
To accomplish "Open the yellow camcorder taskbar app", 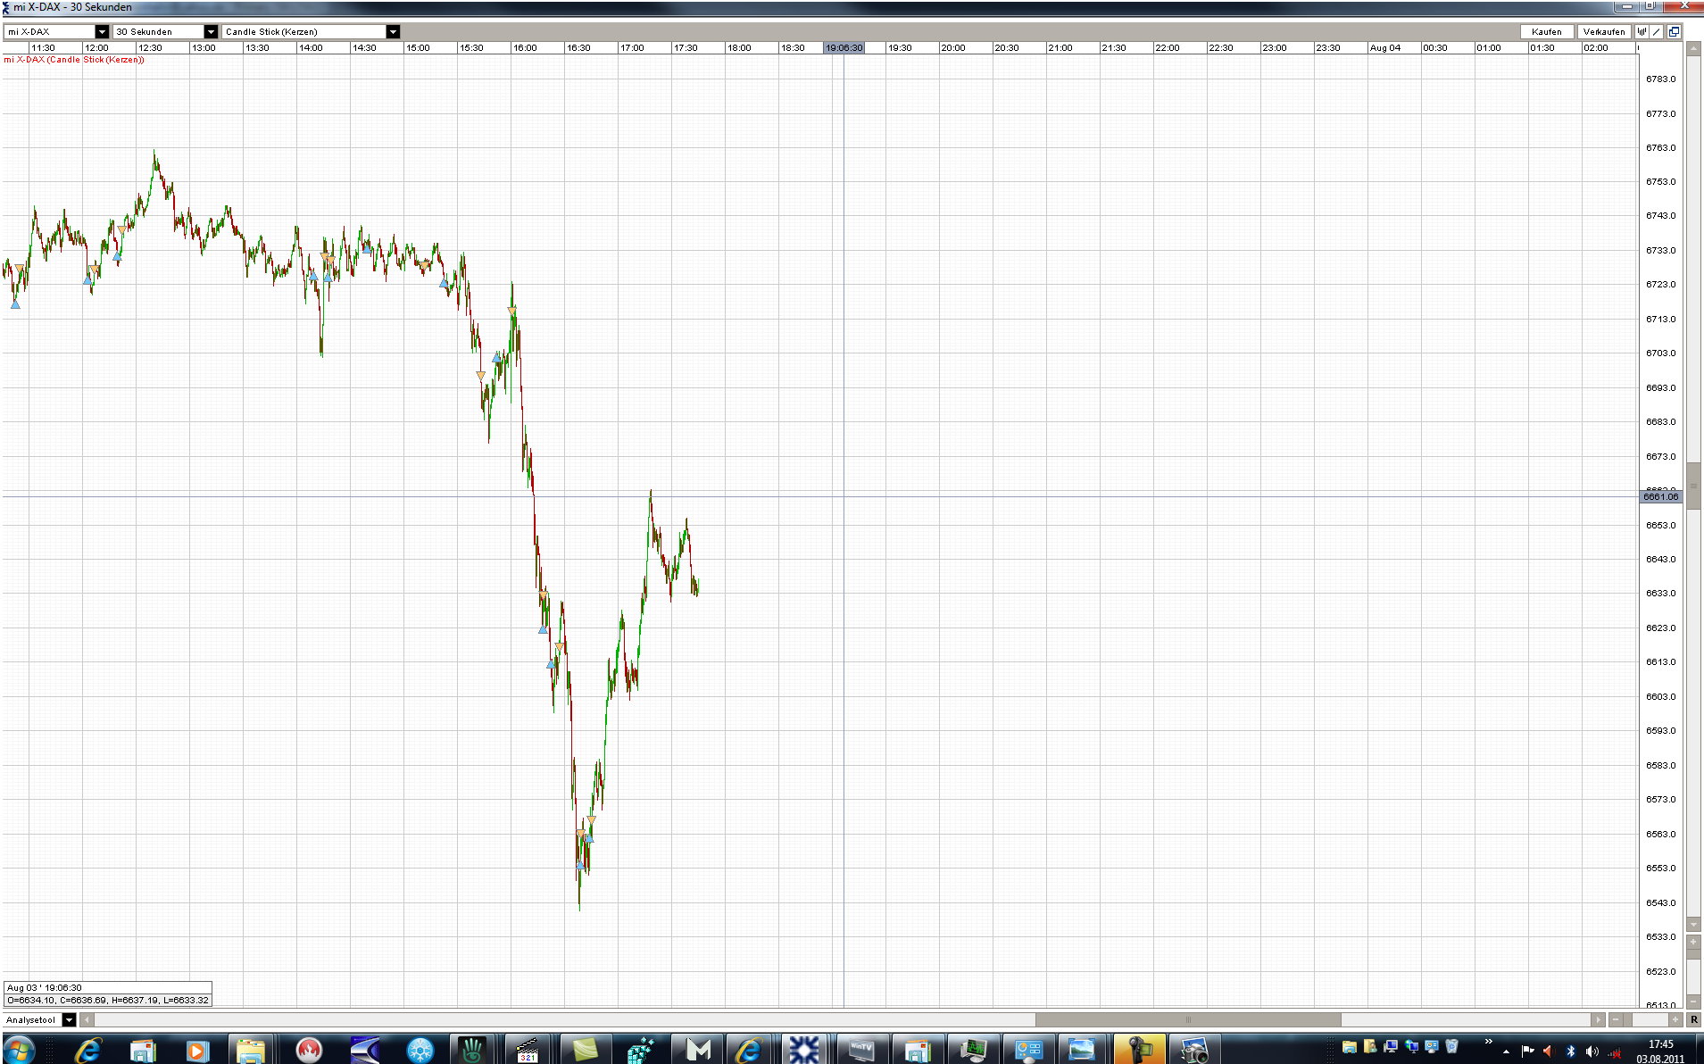I will pos(1138,1050).
